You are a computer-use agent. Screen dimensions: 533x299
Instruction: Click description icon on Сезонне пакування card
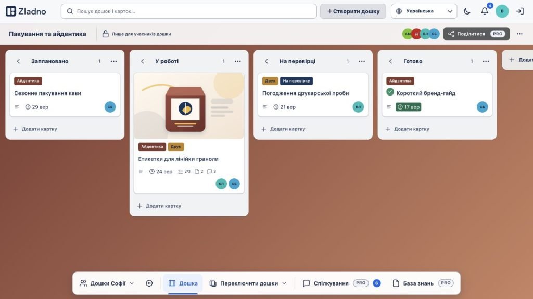[17, 107]
